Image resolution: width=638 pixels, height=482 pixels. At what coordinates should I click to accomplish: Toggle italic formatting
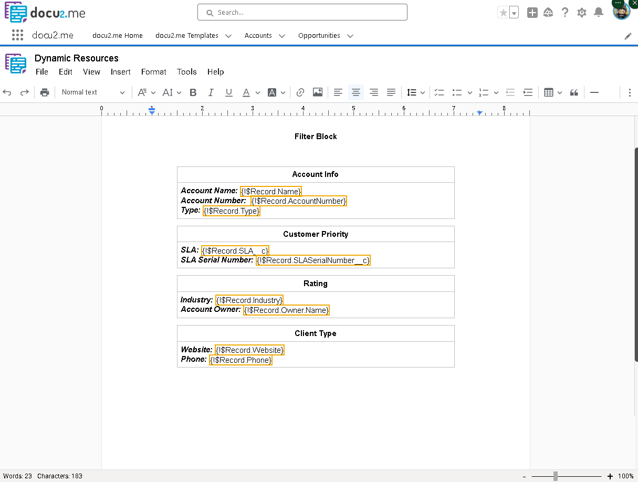211,92
